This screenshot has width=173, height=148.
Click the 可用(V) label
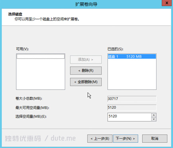[22, 49]
